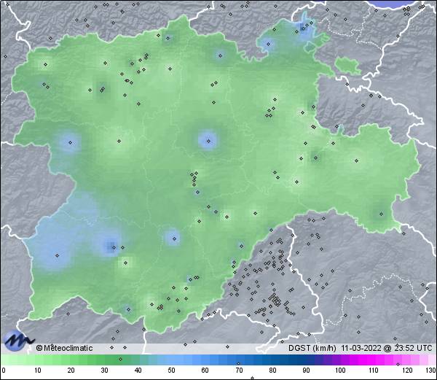The image size is (437, 380).
Task: Select the DGST (km/h) label
Action: (312, 348)
